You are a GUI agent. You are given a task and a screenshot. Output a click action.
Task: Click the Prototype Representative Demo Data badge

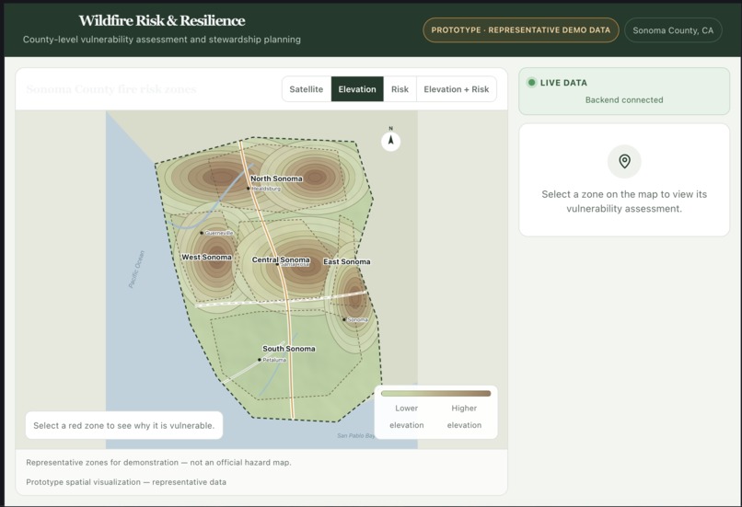(x=520, y=30)
